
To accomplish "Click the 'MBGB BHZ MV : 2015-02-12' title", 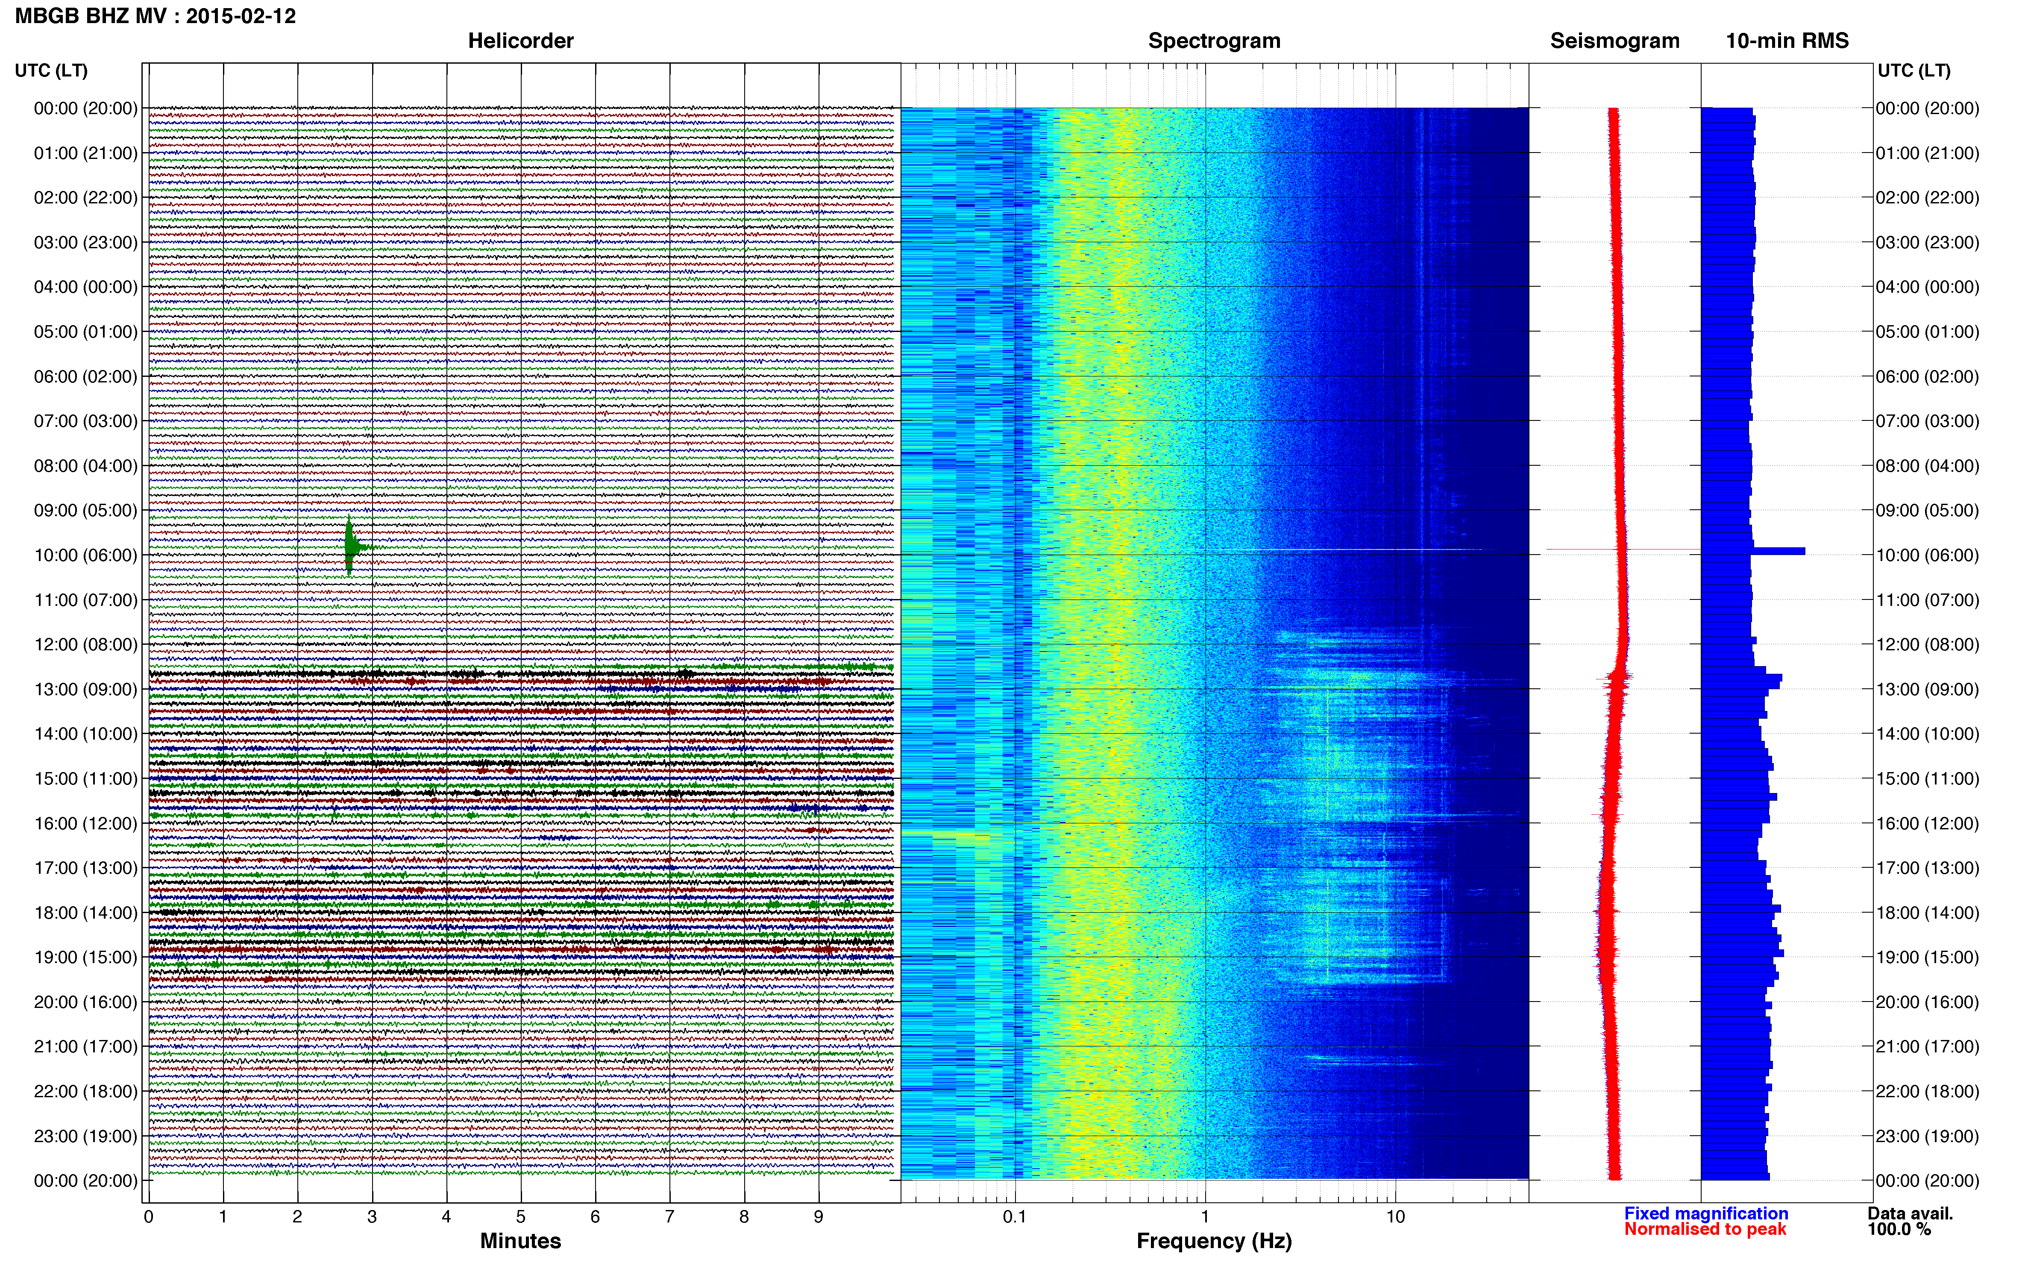I will [155, 16].
